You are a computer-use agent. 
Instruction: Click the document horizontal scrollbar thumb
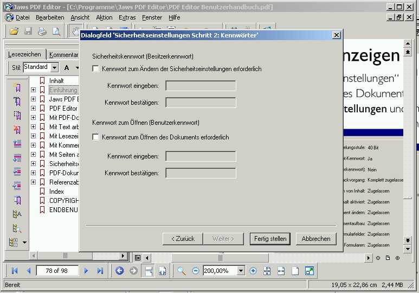pos(220,258)
